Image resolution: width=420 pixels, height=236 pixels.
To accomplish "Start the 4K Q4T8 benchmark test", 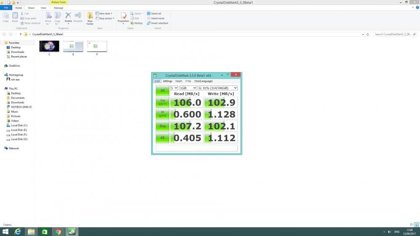I will click(162, 114).
